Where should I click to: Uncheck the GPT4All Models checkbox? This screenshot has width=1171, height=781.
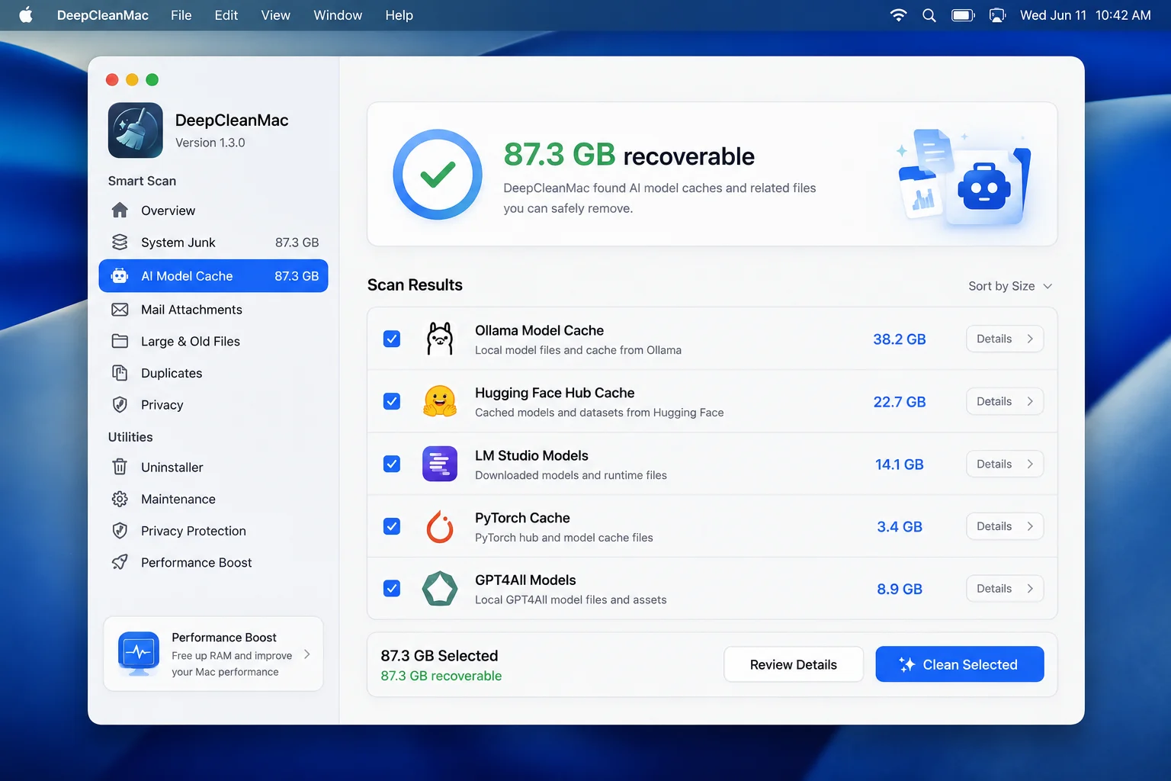point(392,589)
